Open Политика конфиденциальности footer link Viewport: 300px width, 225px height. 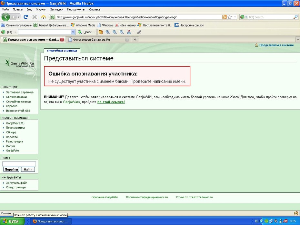pyautogui.click(x=147, y=197)
